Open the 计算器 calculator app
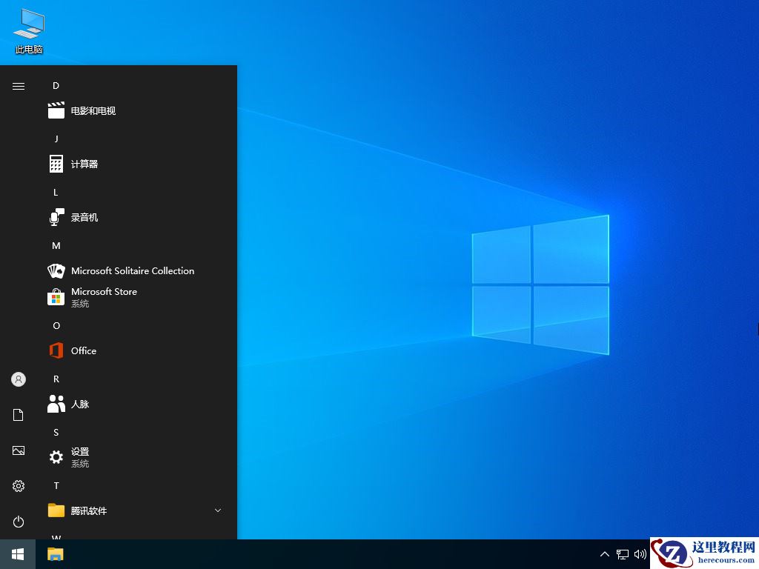The width and height of the screenshot is (759, 569). tap(84, 164)
